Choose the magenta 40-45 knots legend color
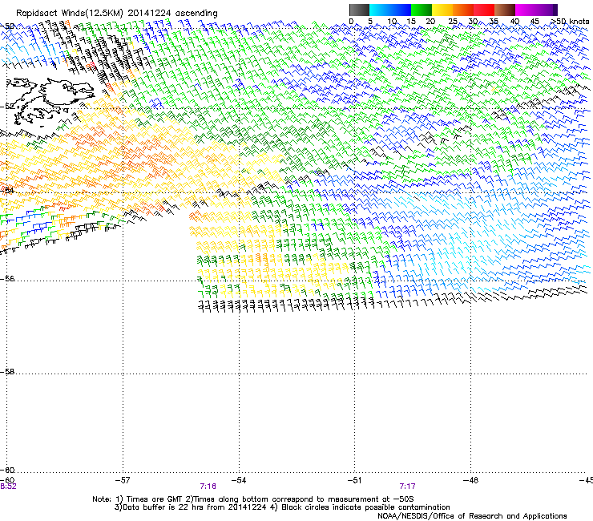Screen dimensions: 593x521 526,10
